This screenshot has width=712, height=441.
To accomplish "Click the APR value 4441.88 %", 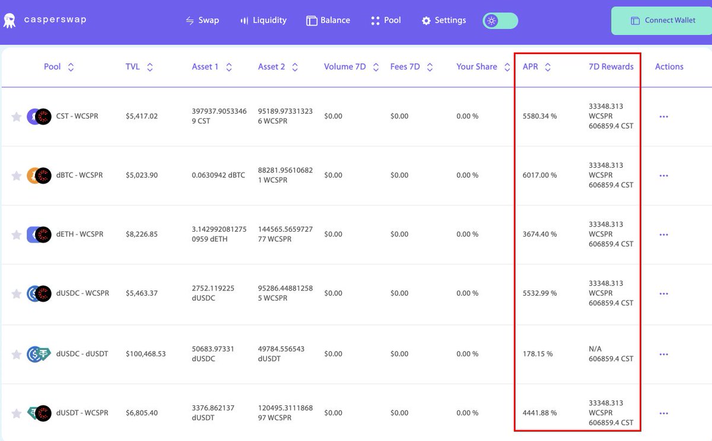I will coord(540,413).
